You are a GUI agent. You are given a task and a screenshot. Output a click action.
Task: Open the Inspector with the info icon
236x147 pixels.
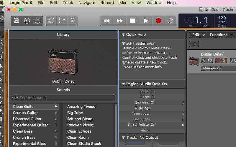(27, 21)
